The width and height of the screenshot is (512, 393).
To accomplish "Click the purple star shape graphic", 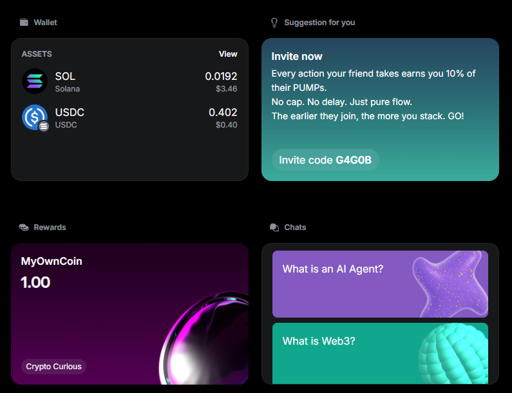I will (450, 284).
